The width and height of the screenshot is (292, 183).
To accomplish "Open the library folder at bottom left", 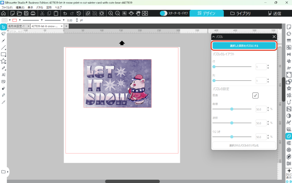I will pyautogui.click(x=3, y=172).
